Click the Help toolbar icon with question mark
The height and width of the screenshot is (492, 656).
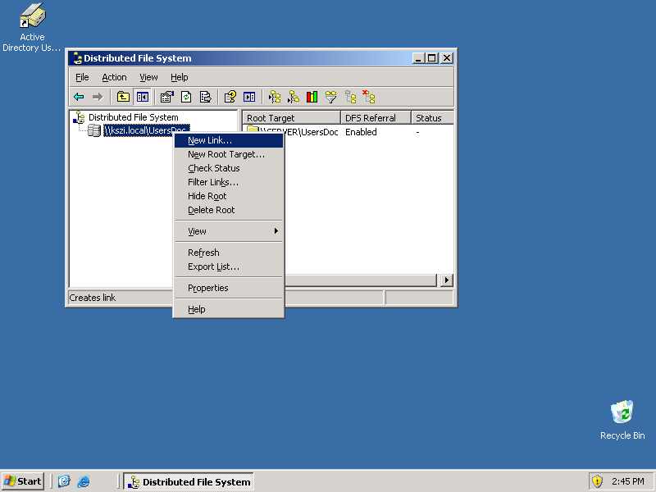coord(230,97)
